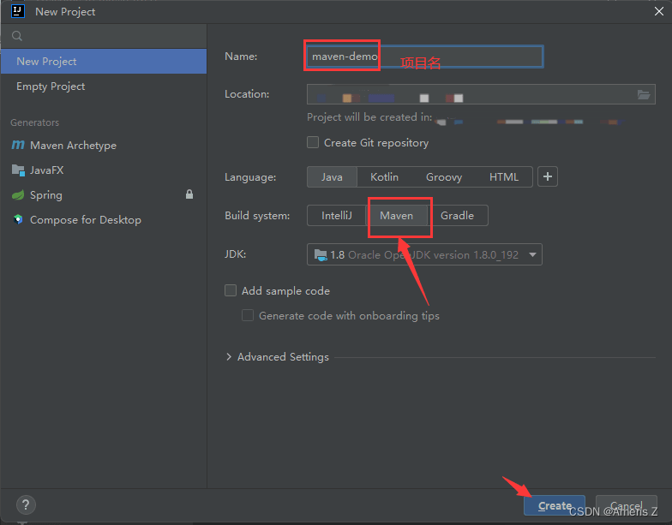Click the 'Project will be created in:' text
Viewport: 672px width, 525px height.
click(x=369, y=116)
